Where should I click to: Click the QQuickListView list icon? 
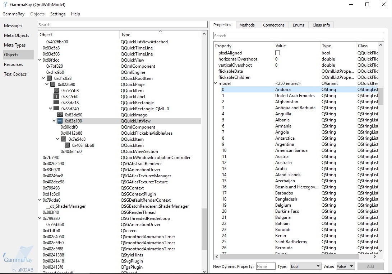tap(60, 121)
